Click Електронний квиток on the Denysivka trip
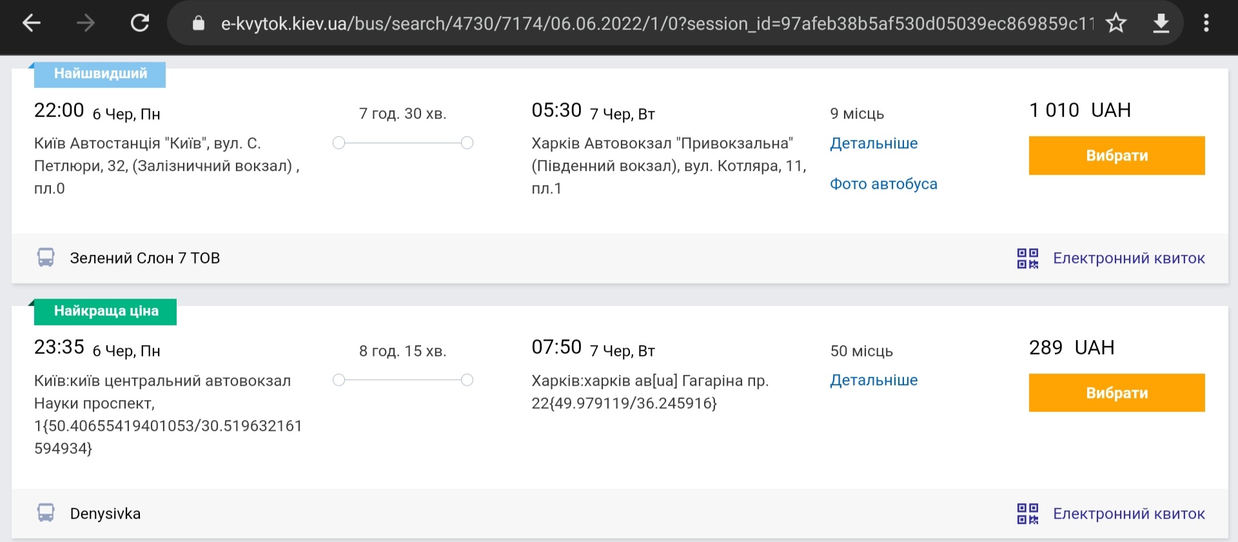The image size is (1238, 542). pos(1128,514)
